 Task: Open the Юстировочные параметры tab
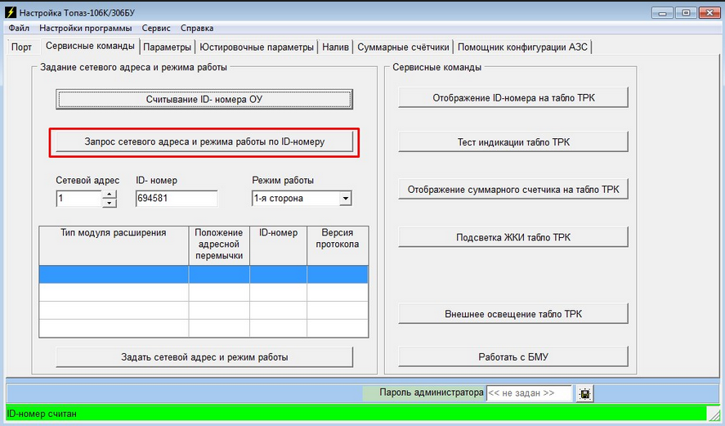(x=257, y=47)
